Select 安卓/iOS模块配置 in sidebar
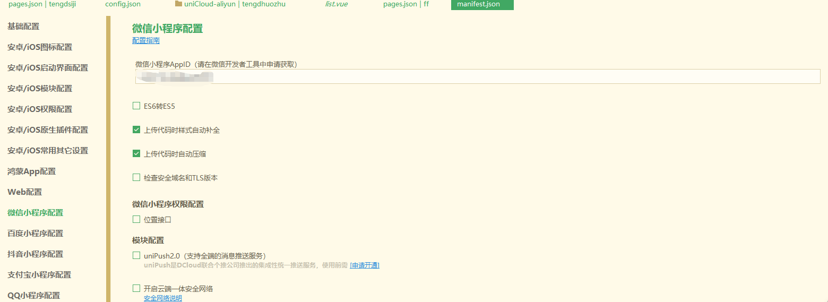 coord(40,89)
